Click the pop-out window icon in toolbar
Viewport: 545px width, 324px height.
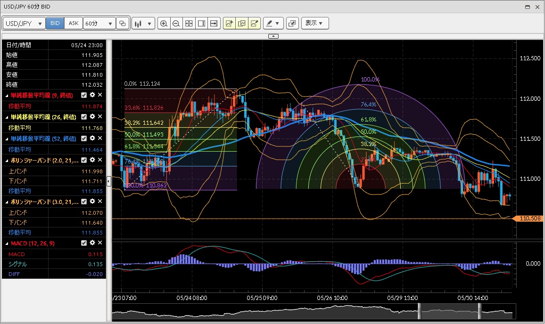[292, 23]
